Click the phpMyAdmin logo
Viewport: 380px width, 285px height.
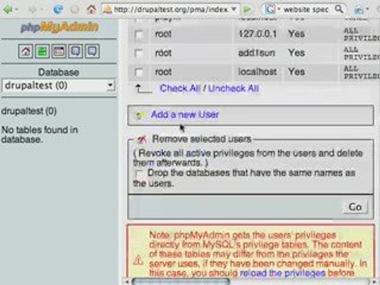point(60,27)
